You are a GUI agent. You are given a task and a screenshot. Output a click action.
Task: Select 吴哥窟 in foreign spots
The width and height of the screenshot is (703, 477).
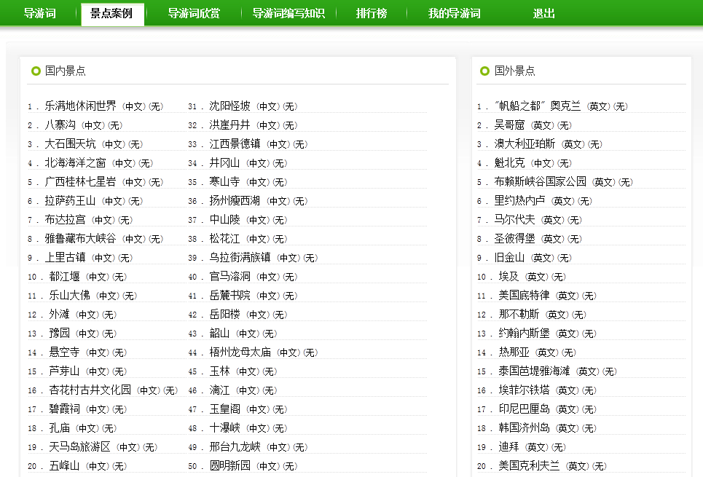point(509,125)
